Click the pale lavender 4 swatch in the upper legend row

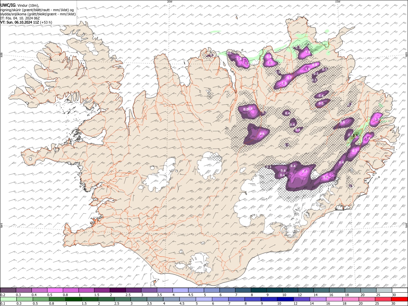coord(180,290)
